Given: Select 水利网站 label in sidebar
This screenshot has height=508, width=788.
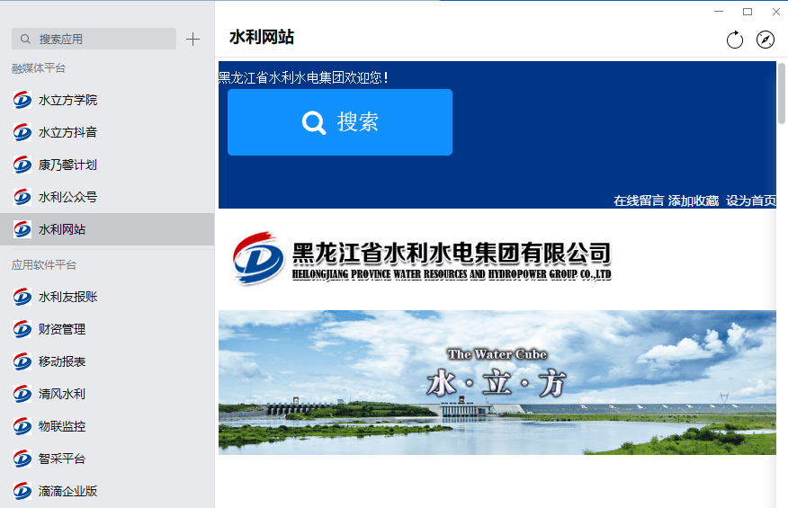Looking at the screenshot, I should click(x=62, y=229).
